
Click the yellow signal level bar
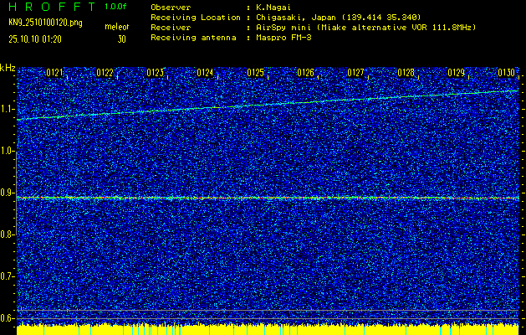coord(268,330)
